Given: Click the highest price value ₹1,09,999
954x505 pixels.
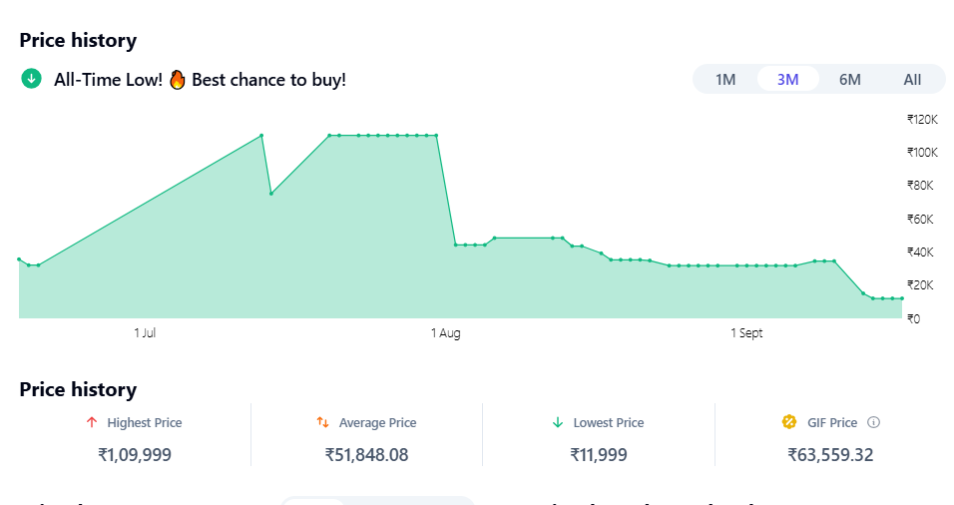Looking at the screenshot, I should pos(135,455).
